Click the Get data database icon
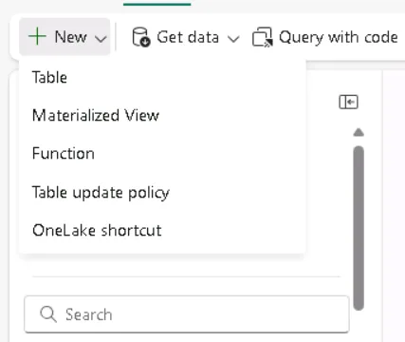This screenshot has width=405, height=342. click(140, 37)
